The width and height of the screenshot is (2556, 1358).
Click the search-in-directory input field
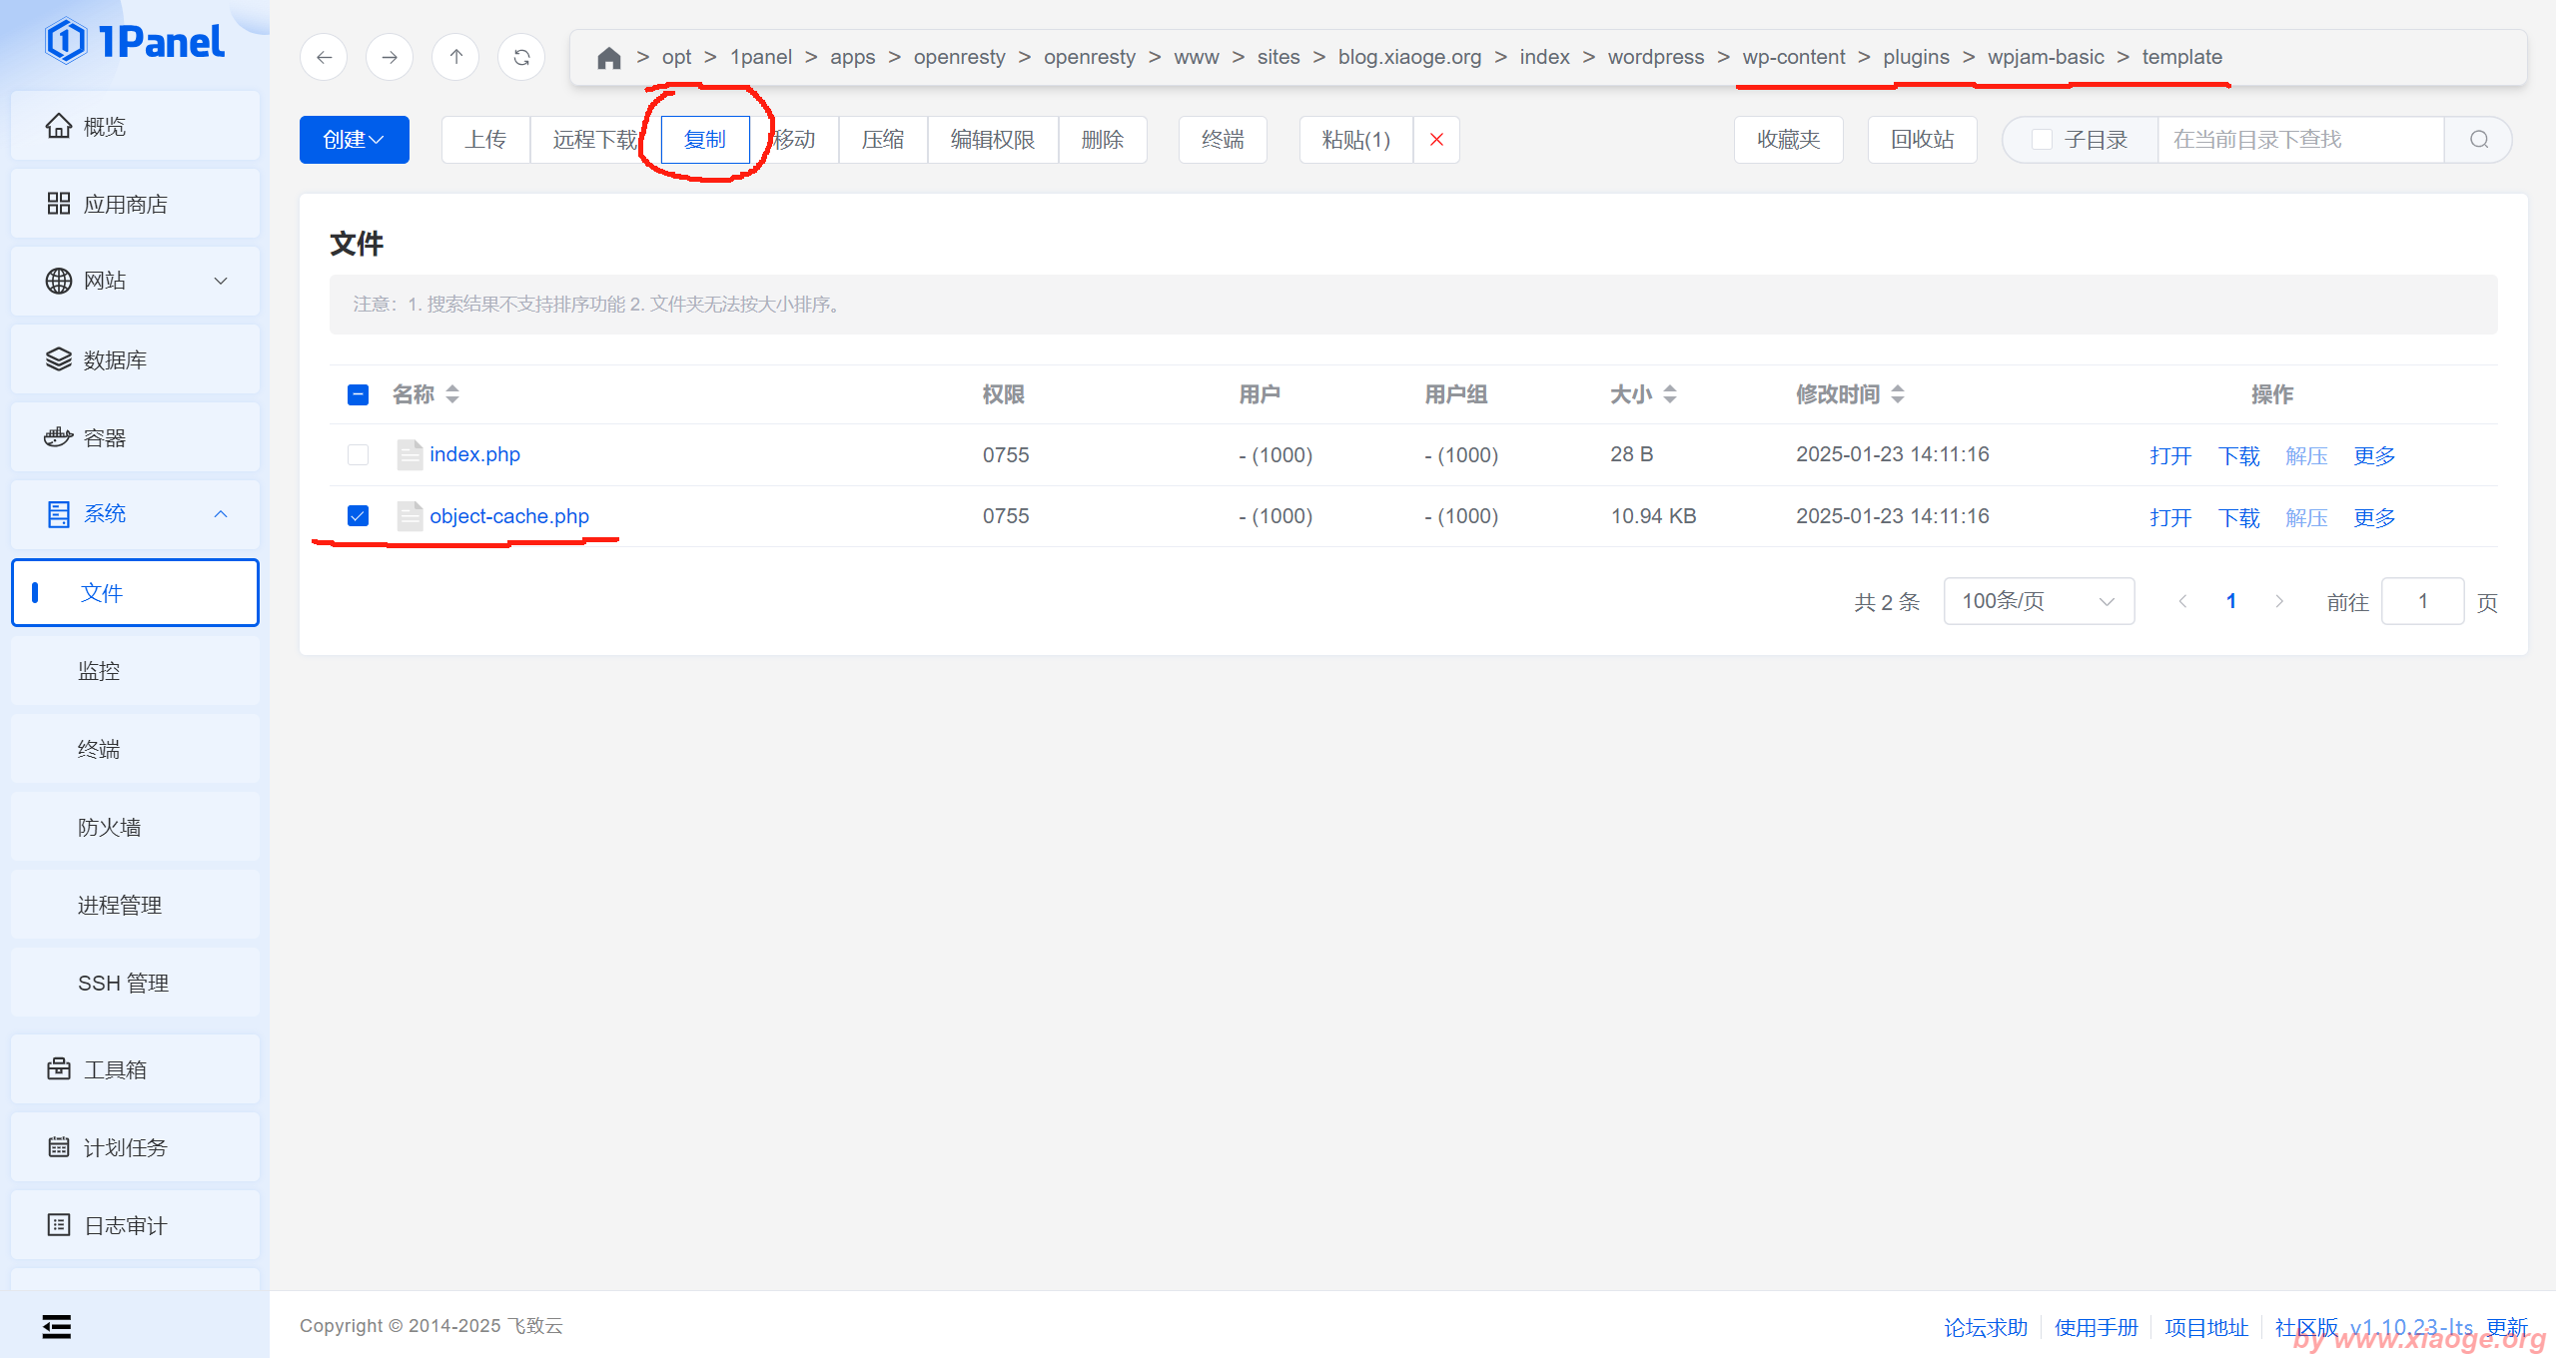coord(2299,140)
